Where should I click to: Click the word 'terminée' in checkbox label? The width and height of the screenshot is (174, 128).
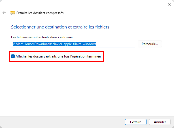(x=94, y=56)
